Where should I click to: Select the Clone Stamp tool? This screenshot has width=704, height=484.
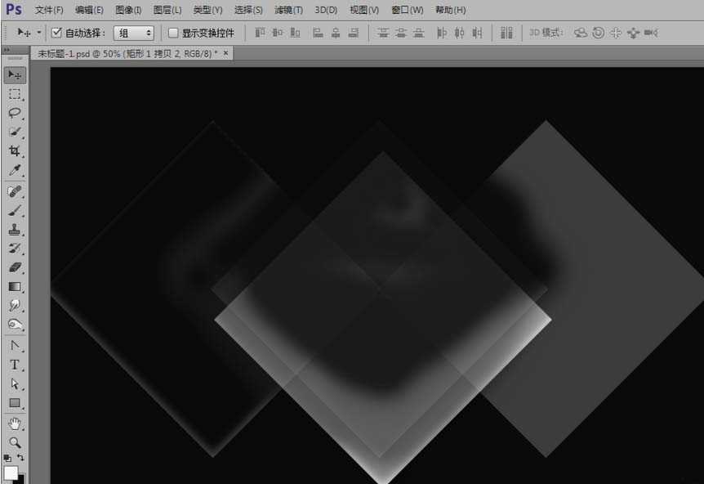point(15,230)
